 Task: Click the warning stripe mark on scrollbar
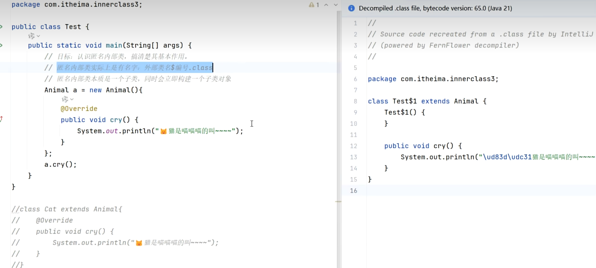(338, 202)
